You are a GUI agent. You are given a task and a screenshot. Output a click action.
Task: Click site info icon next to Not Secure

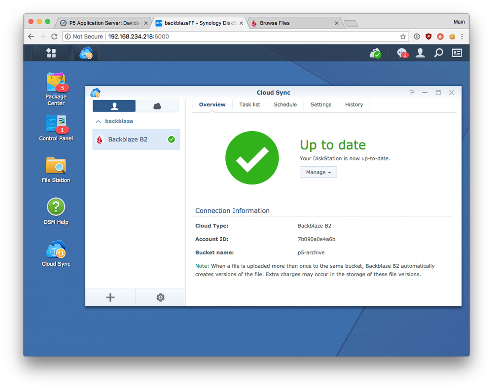click(68, 36)
